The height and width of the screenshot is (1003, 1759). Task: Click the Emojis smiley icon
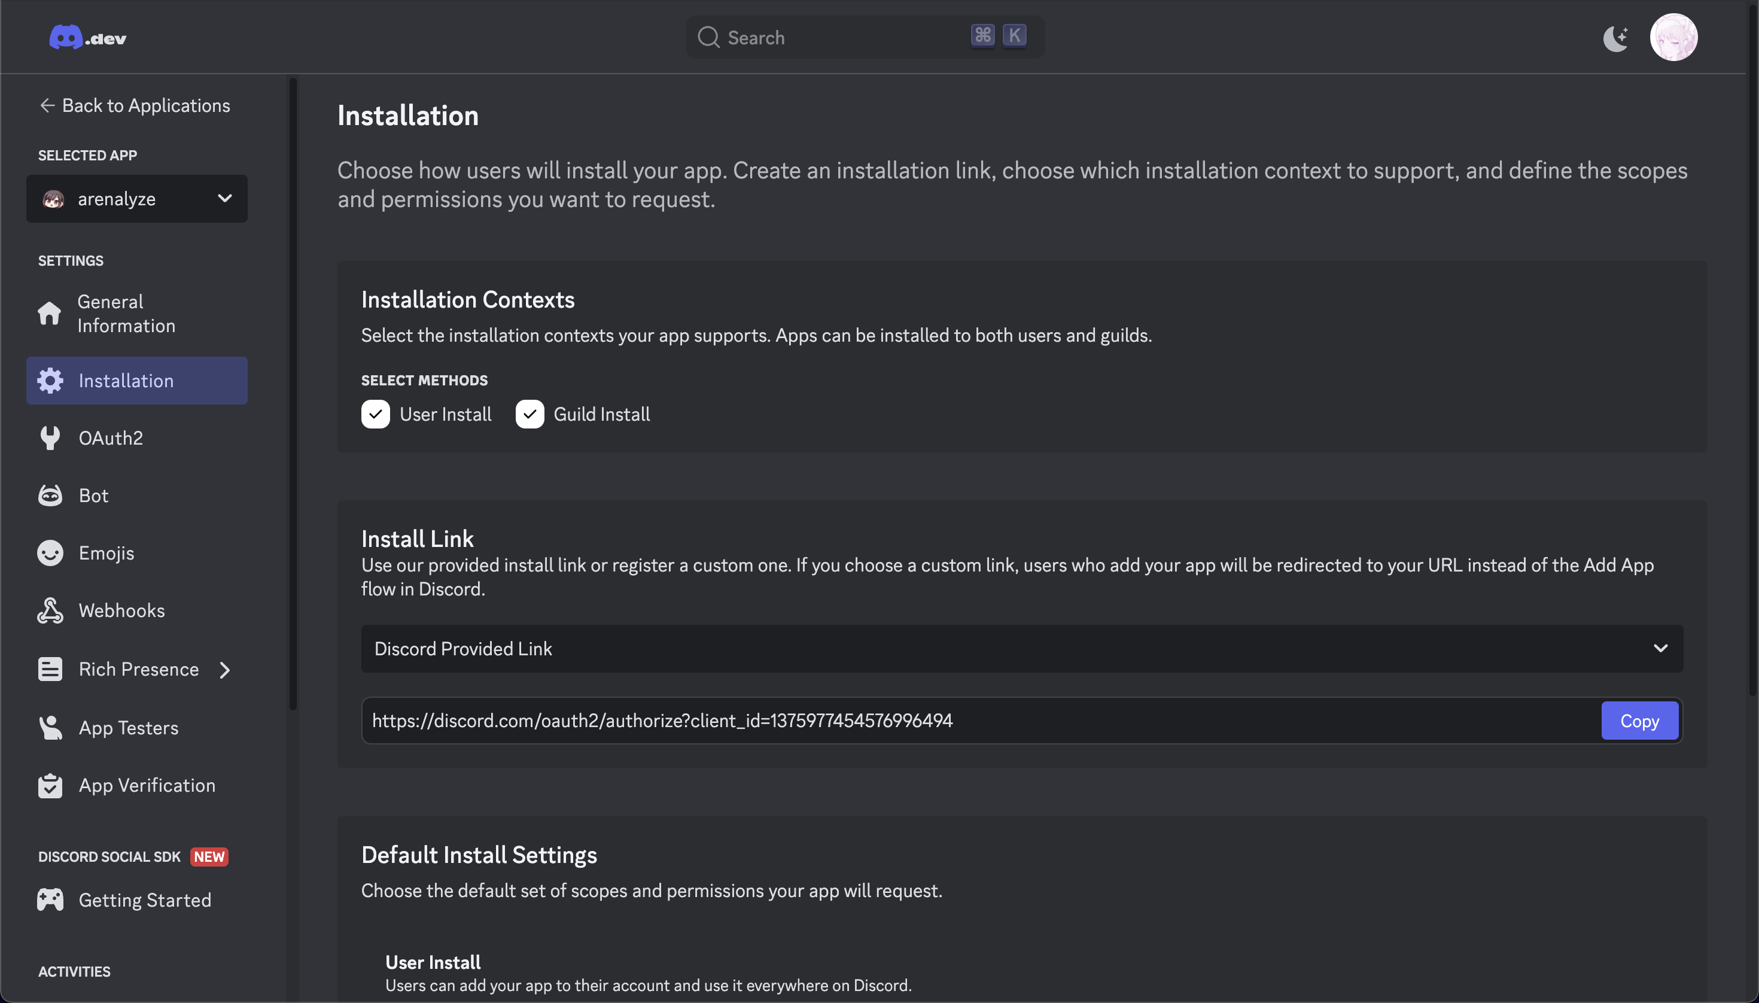(x=50, y=553)
